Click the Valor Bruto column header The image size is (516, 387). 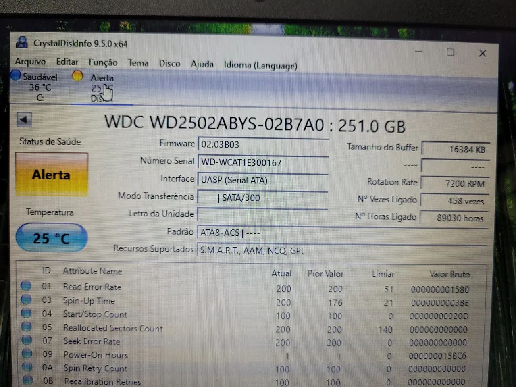[x=449, y=275]
